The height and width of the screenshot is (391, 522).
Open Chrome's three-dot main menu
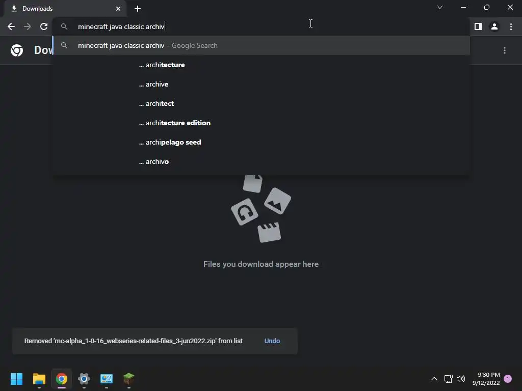point(511,26)
